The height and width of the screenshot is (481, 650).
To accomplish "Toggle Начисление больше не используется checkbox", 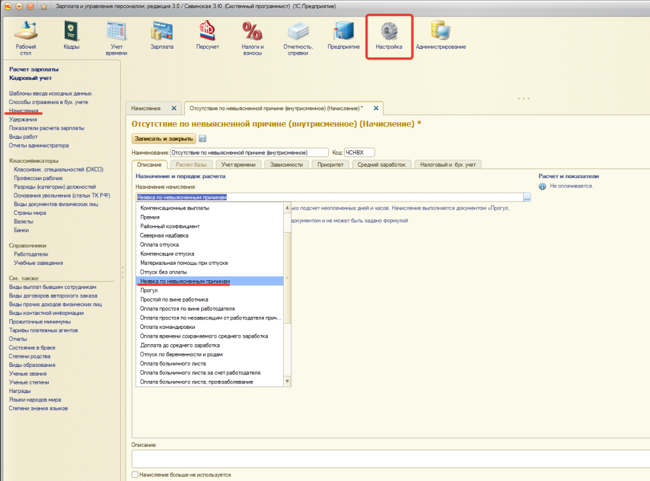I will click(x=135, y=475).
